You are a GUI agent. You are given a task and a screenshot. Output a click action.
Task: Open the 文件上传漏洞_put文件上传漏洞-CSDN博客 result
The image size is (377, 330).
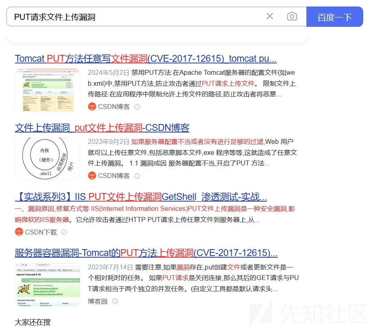[102, 128]
